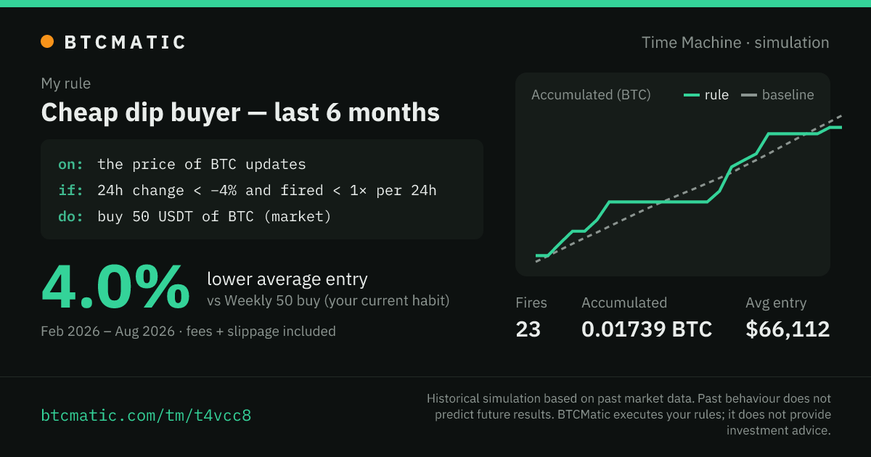871x457 pixels.
Task: Click the Accumulated 0.01739 BTC value
Action: tap(647, 329)
